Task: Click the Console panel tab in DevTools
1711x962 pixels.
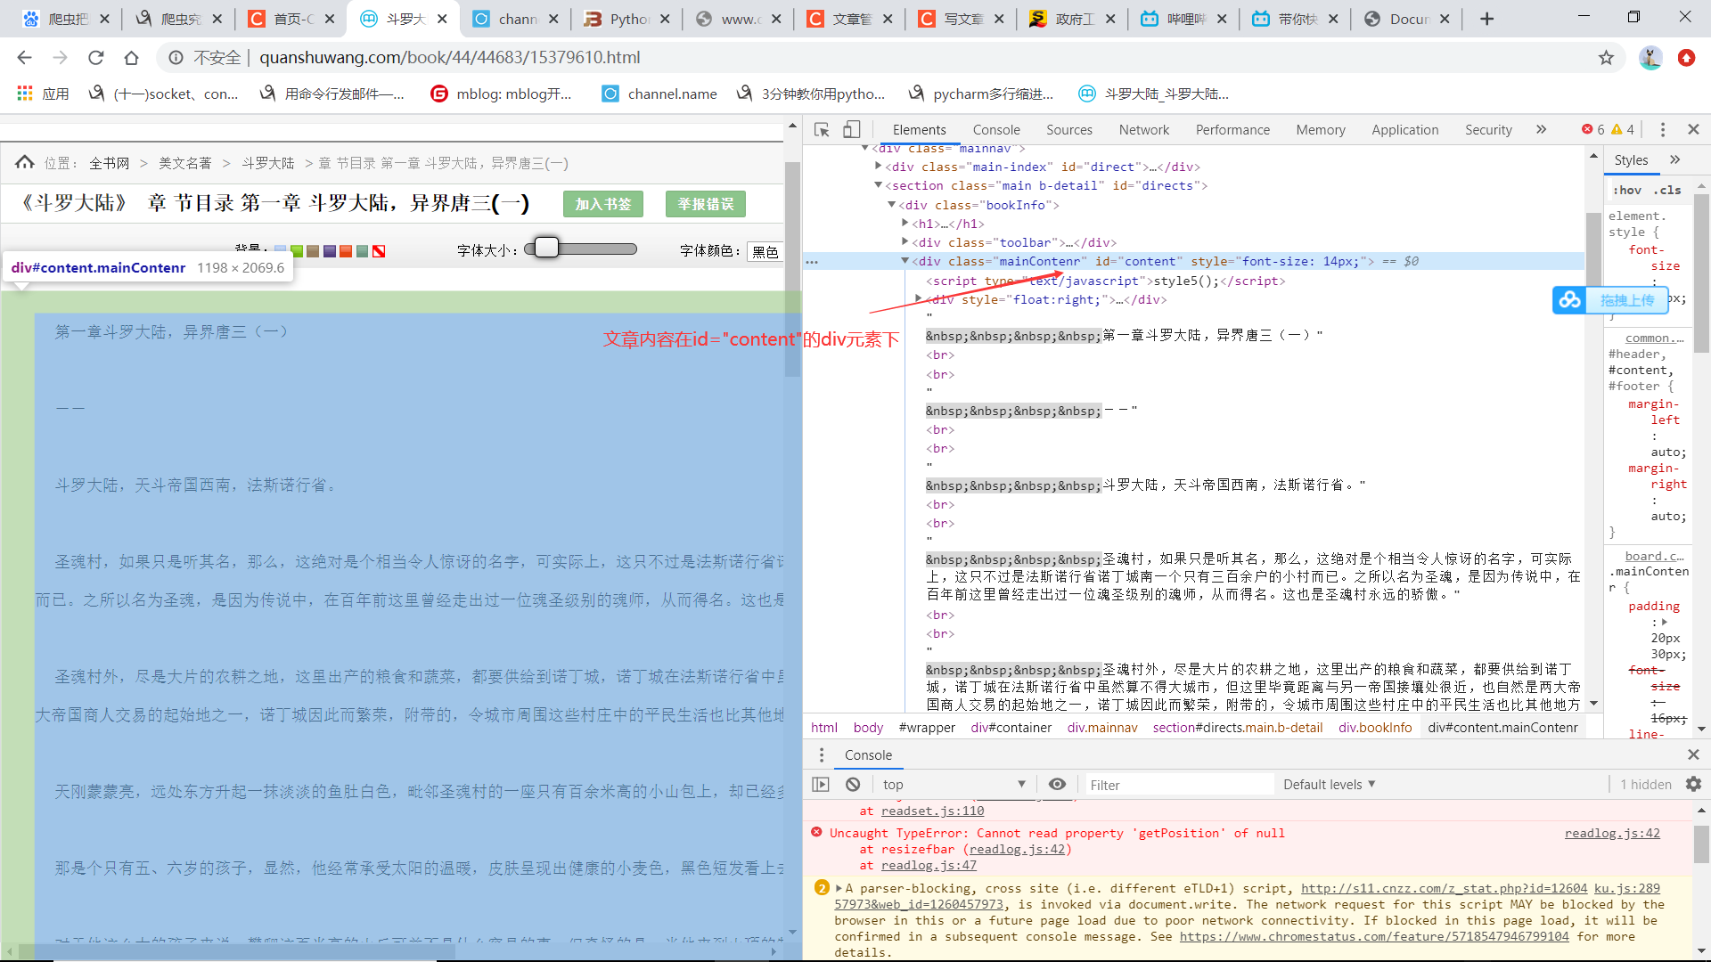Action: point(998,129)
